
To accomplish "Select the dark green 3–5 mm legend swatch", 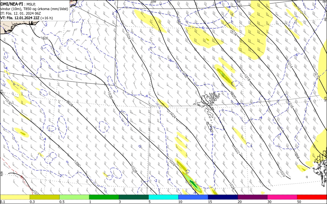I will coord(134,197).
